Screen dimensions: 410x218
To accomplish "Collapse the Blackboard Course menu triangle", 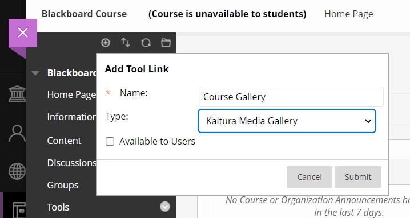I will coord(35,73).
